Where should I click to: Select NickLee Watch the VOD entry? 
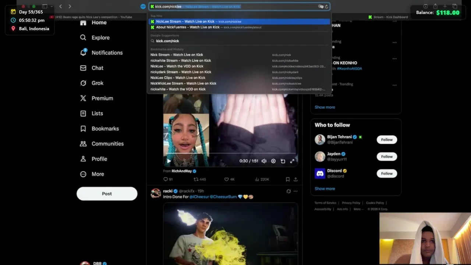pyautogui.click(x=239, y=66)
